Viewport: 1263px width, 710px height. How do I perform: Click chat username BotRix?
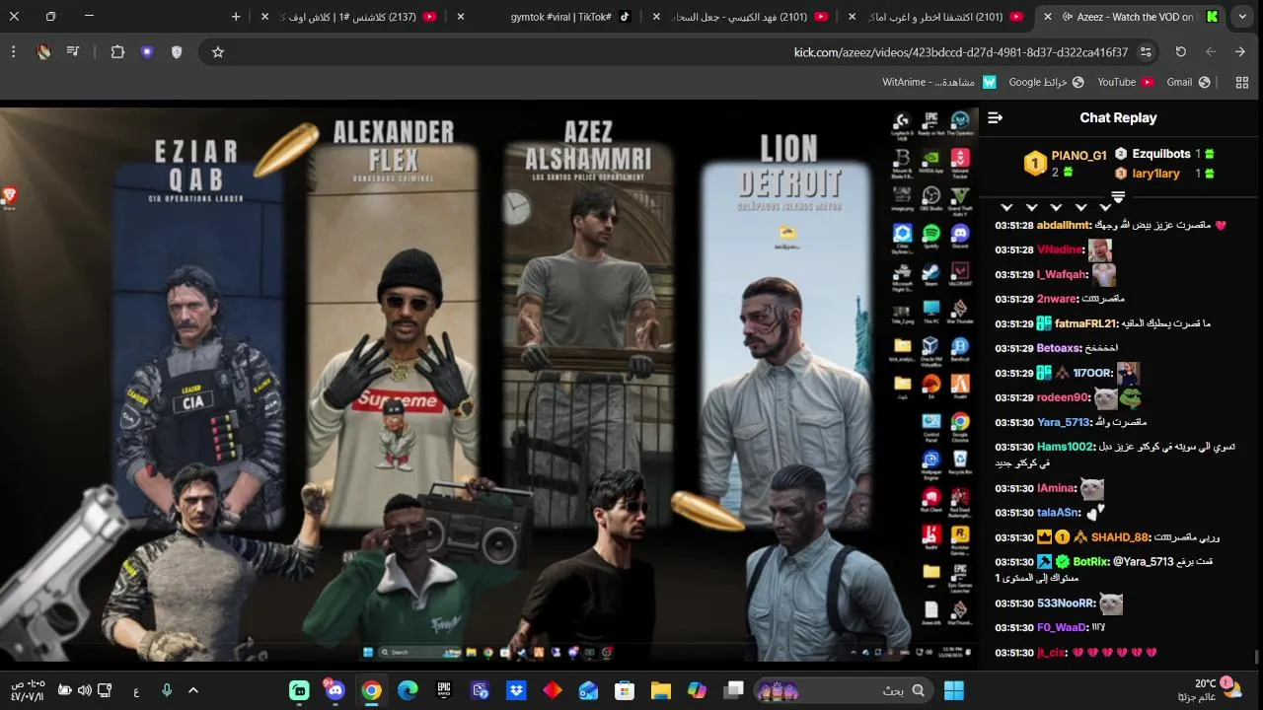point(1090,562)
